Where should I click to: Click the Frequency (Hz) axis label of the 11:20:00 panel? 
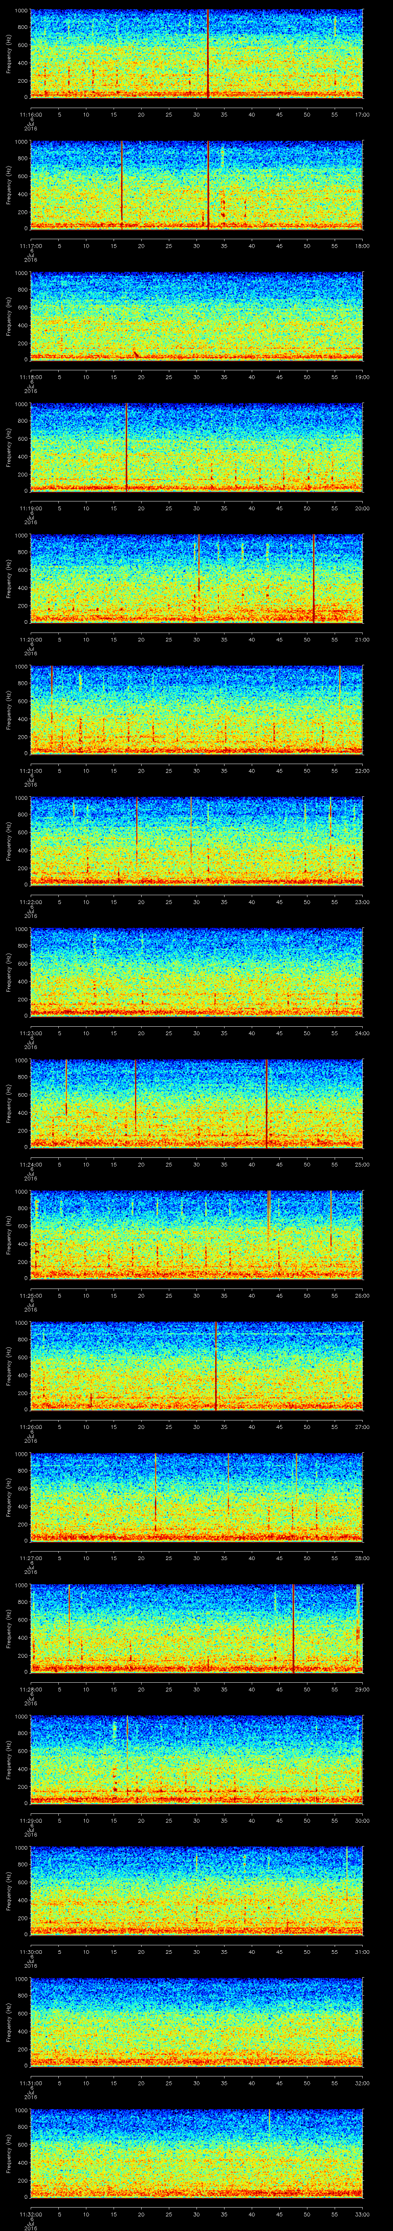[9, 579]
